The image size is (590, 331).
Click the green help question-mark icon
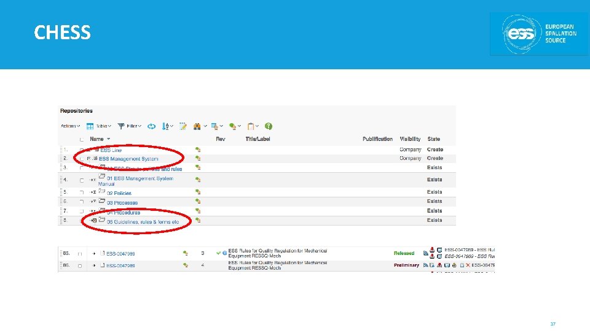(x=269, y=126)
